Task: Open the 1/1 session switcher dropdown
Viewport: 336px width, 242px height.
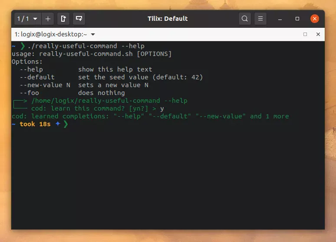Action: tap(28, 19)
